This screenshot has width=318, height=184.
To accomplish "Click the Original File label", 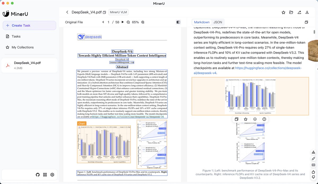I will click(74, 22).
